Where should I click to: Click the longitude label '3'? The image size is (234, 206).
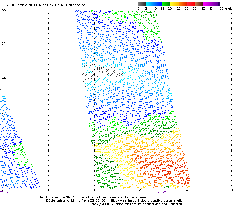[48, 190]
